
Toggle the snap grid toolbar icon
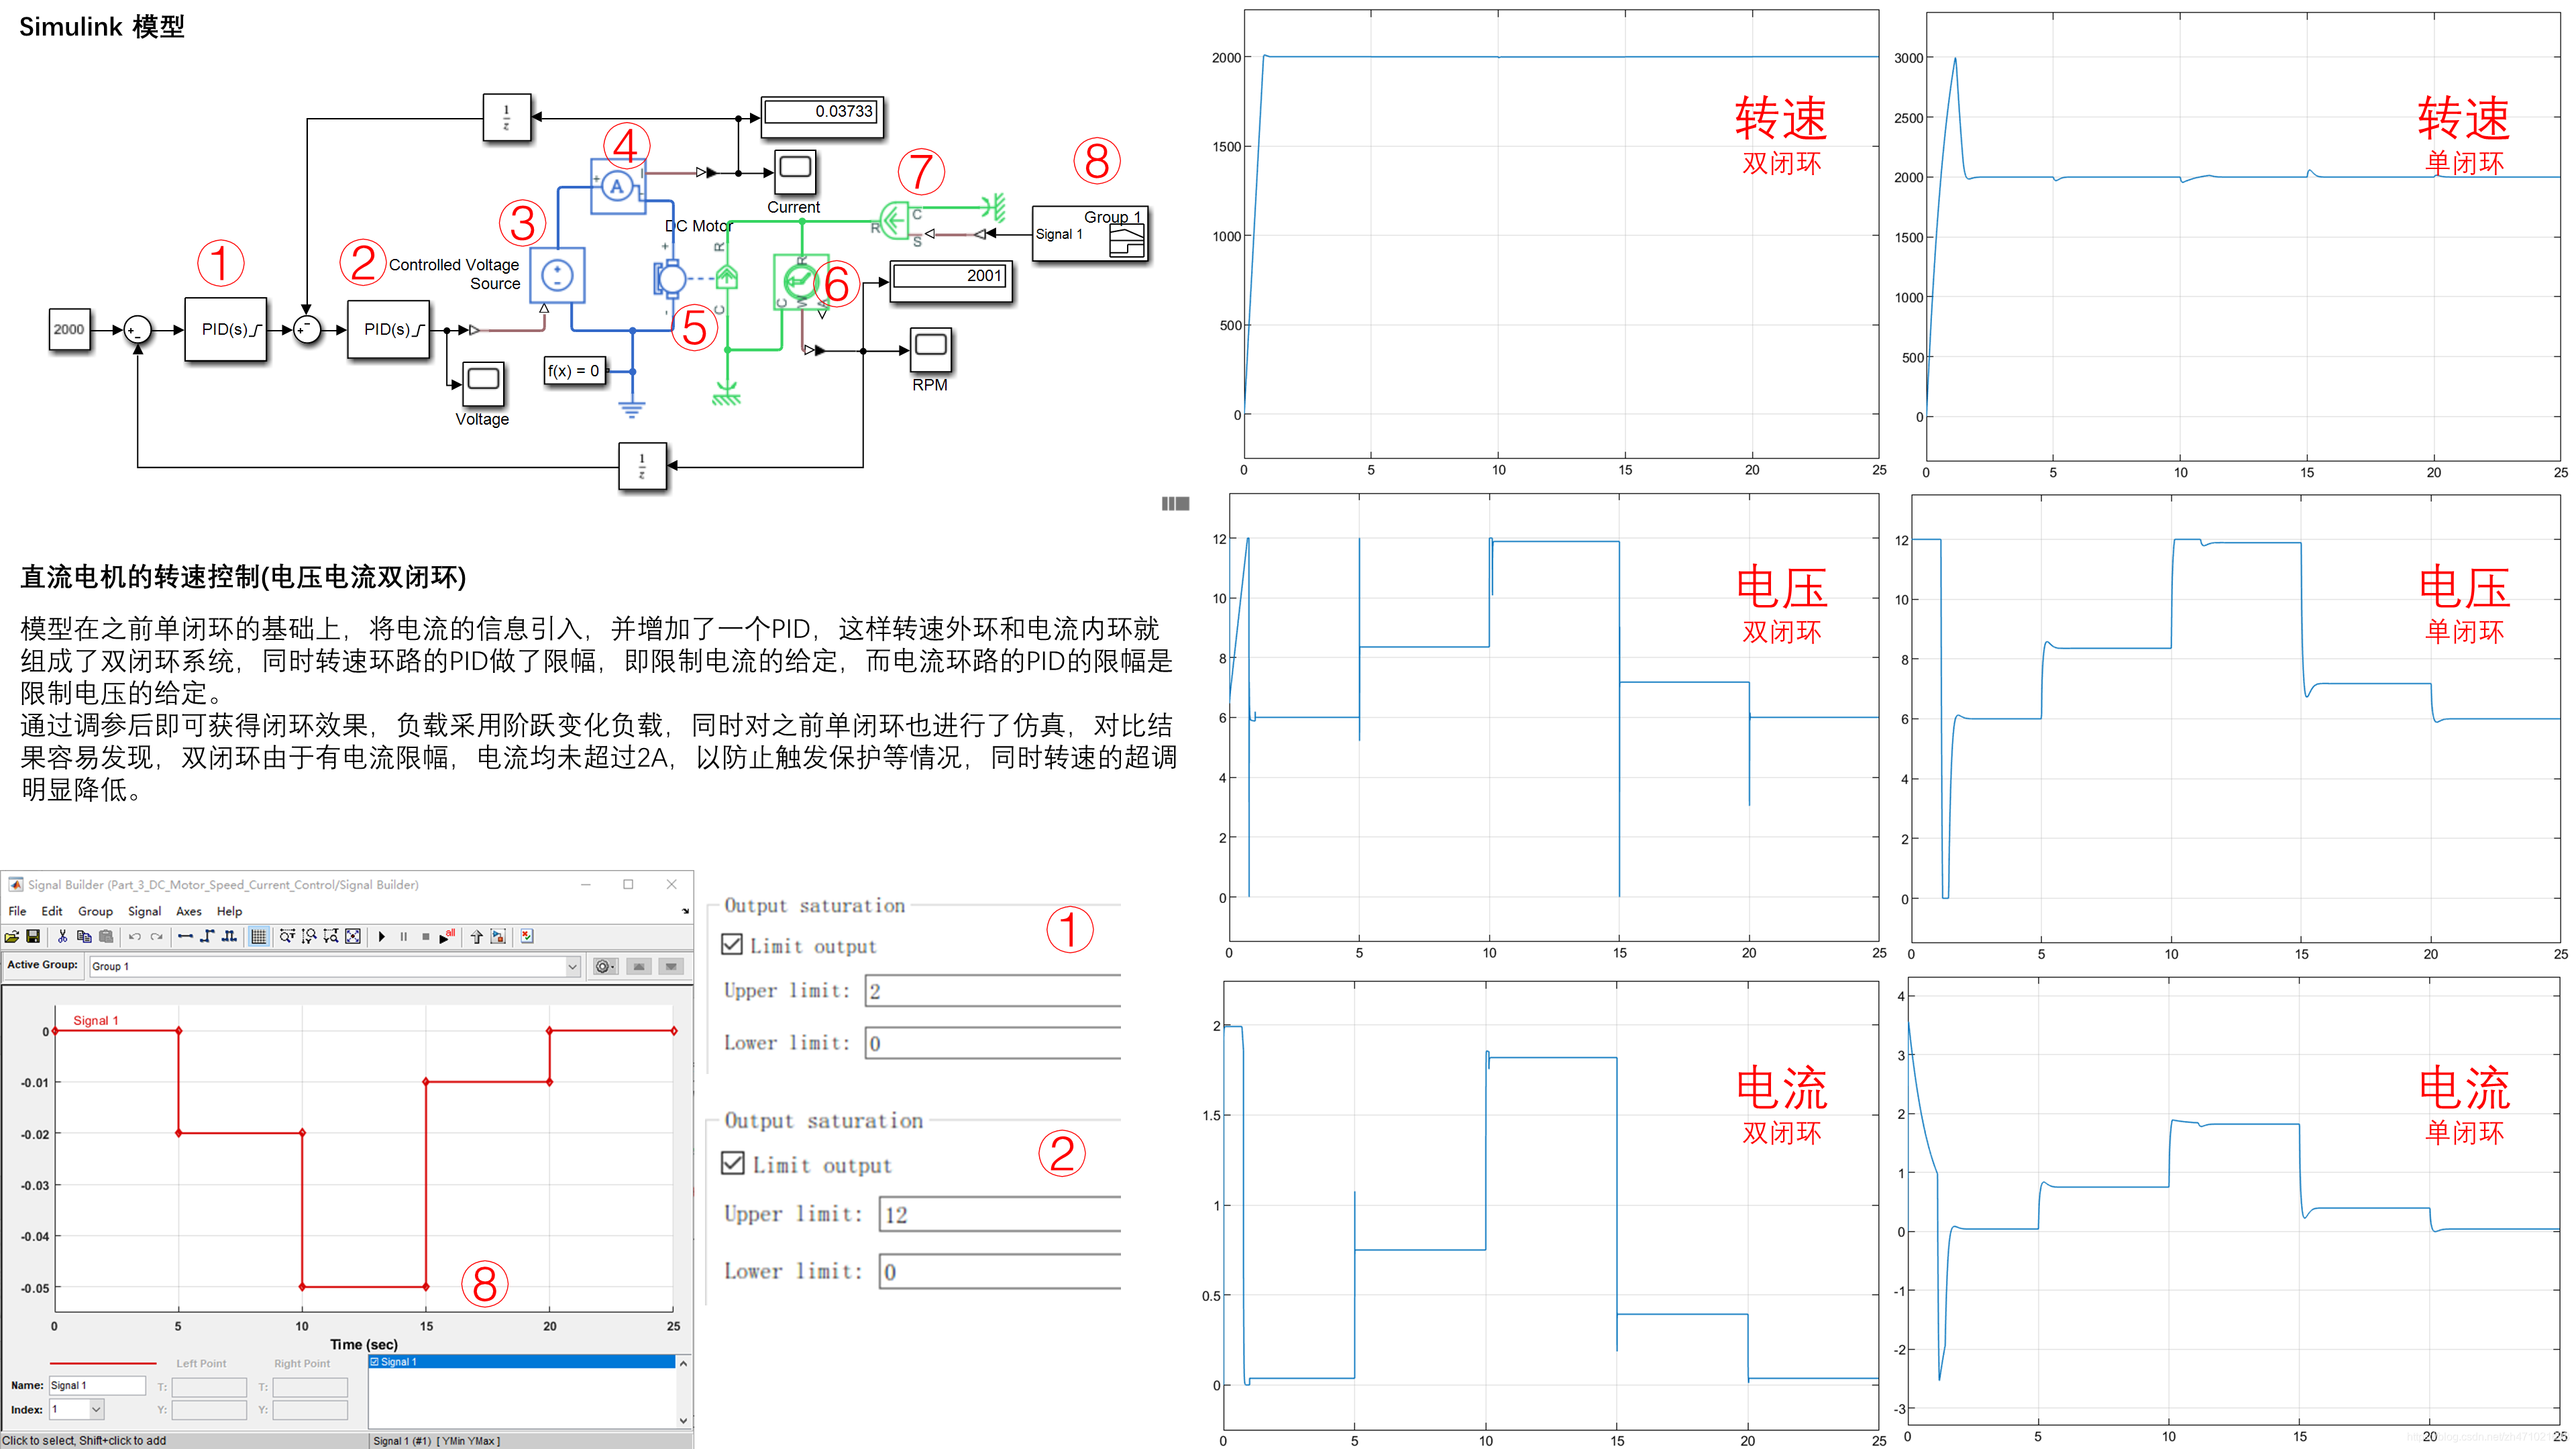259,937
